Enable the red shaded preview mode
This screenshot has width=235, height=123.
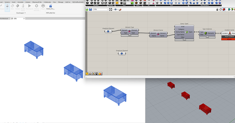pos(224,9)
